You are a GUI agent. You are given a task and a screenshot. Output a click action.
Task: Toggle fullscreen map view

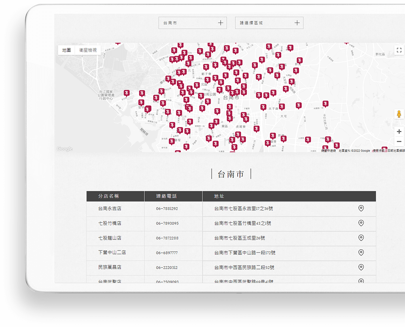[399, 50]
